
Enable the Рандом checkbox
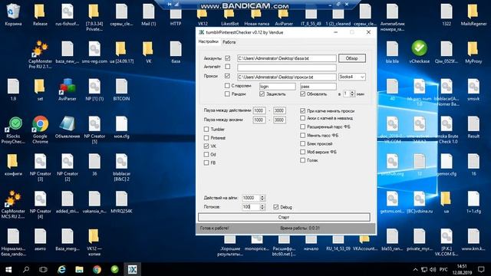227,94
